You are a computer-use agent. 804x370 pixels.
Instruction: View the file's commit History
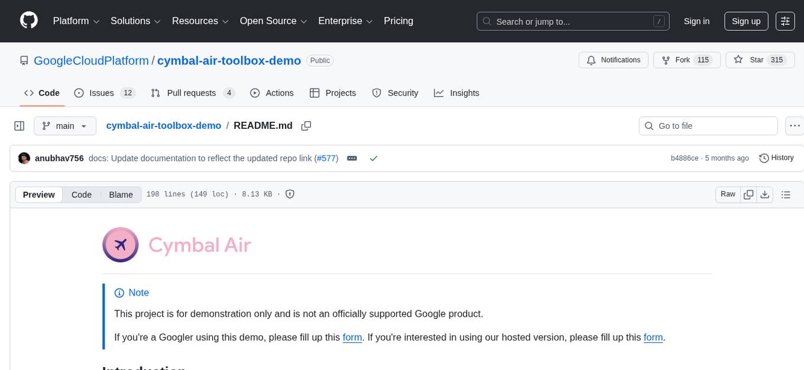776,158
